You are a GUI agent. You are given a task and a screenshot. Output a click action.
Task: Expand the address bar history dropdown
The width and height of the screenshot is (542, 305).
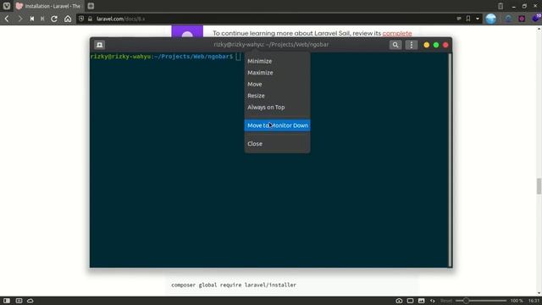pyautogui.click(x=478, y=19)
